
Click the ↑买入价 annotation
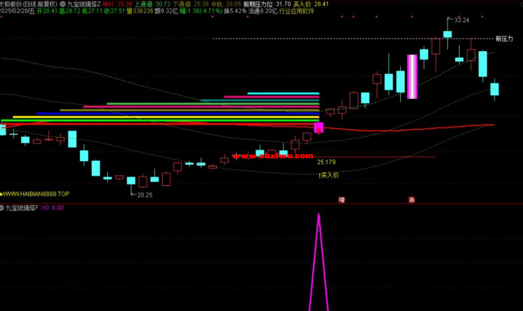[x=328, y=175]
